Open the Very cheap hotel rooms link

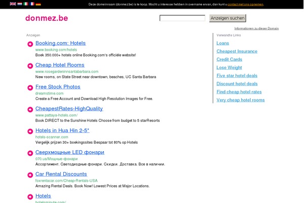click(241, 100)
